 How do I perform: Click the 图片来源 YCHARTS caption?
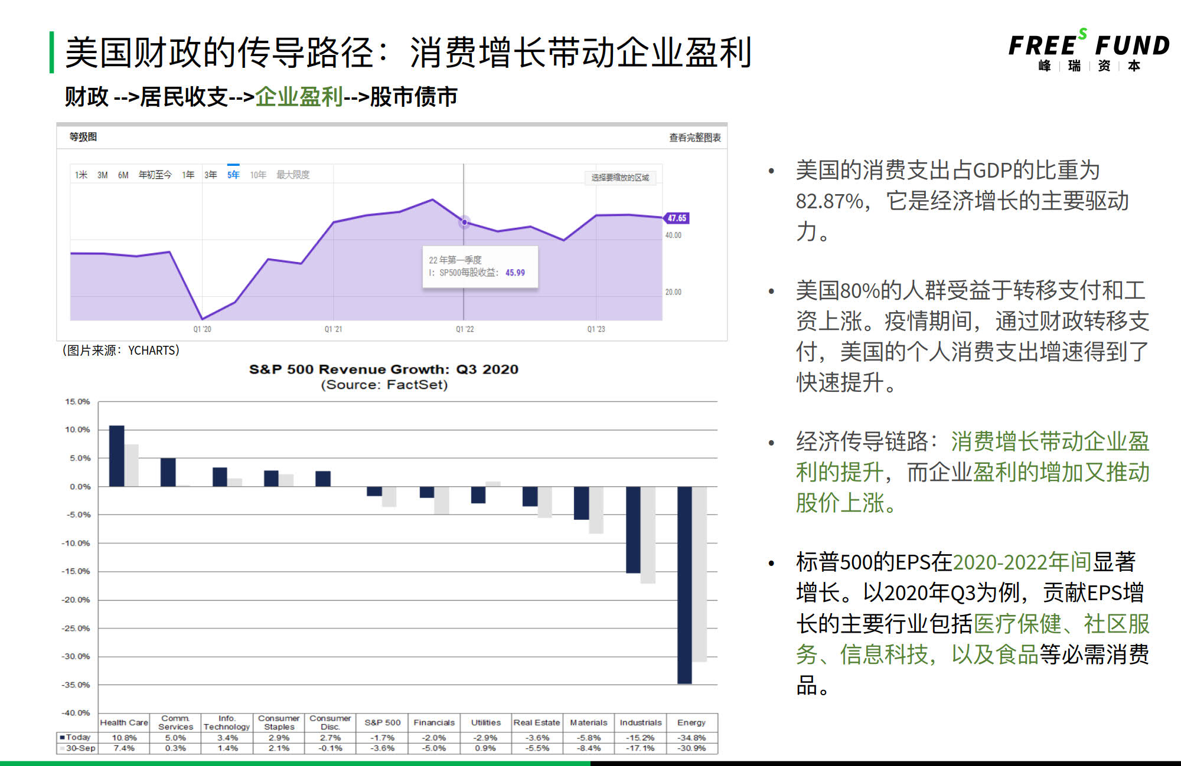click(121, 351)
